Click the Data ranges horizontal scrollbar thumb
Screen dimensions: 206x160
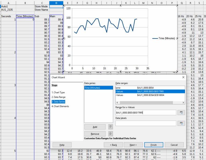pyautogui.click(x=146, y=102)
